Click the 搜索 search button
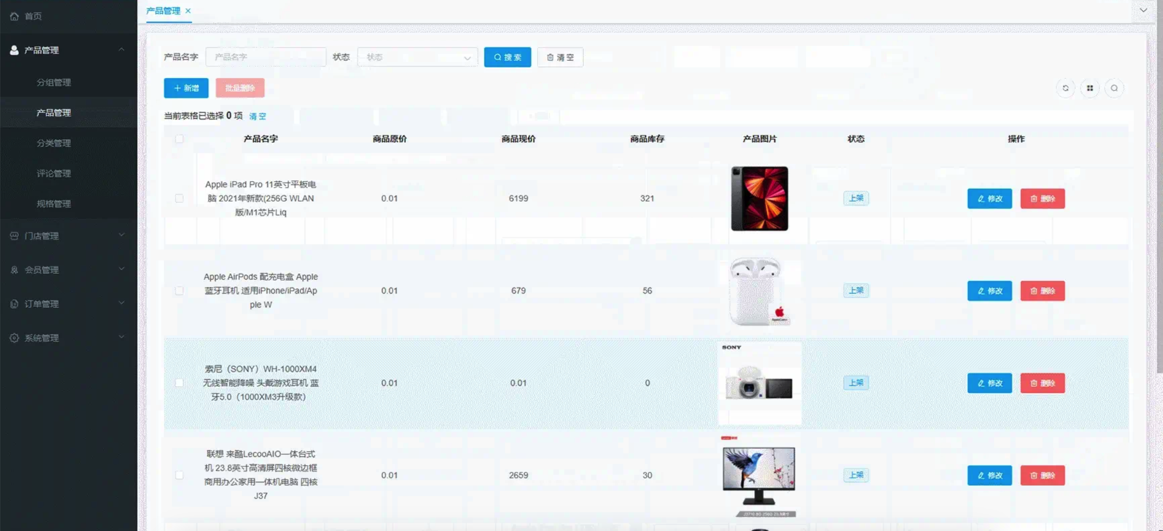This screenshot has width=1163, height=531. click(x=507, y=57)
